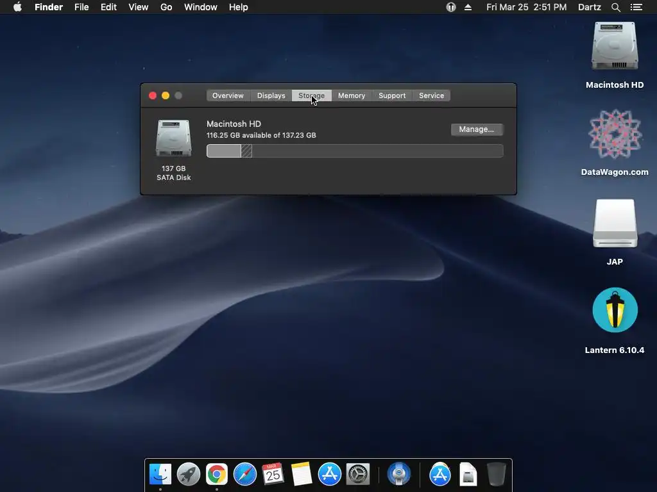The height and width of the screenshot is (492, 657).
Task: Open Google Chrome from the Dock
Action: 217,474
